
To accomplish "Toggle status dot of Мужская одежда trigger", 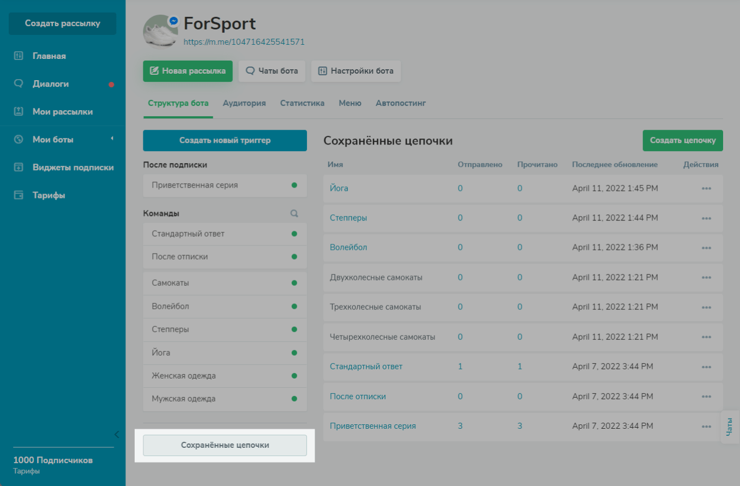I will point(294,399).
